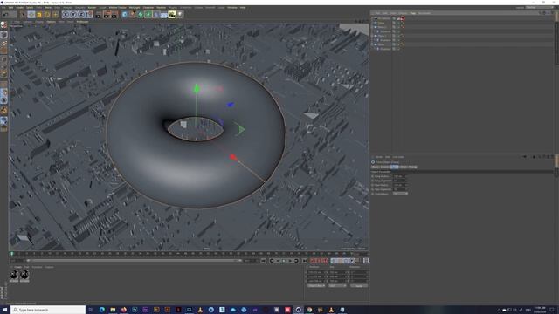Open the viewport Display menu

(x=39, y=22)
